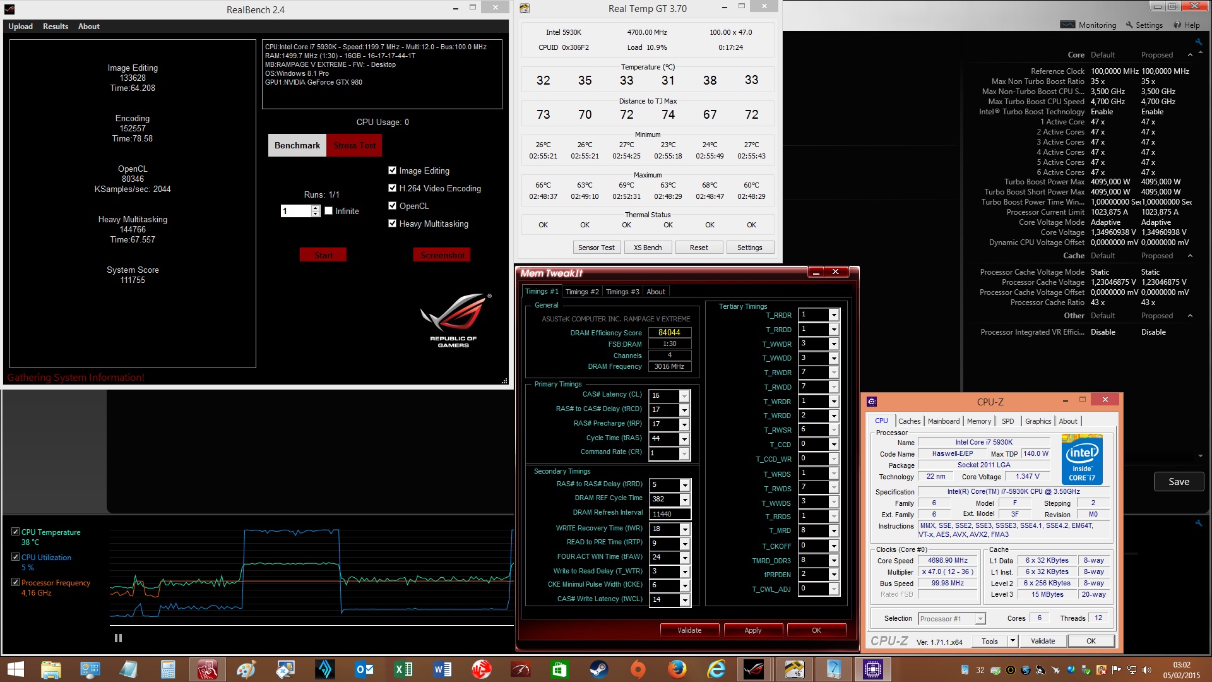Switch to the SPD tab in CPU-Z
Viewport: 1212px width, 682px height.
coord(1008,421)
